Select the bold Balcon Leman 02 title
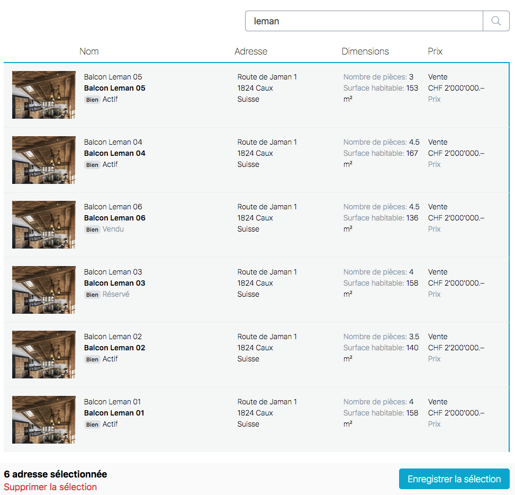The image size is (515, 495). tap(114, 348)
